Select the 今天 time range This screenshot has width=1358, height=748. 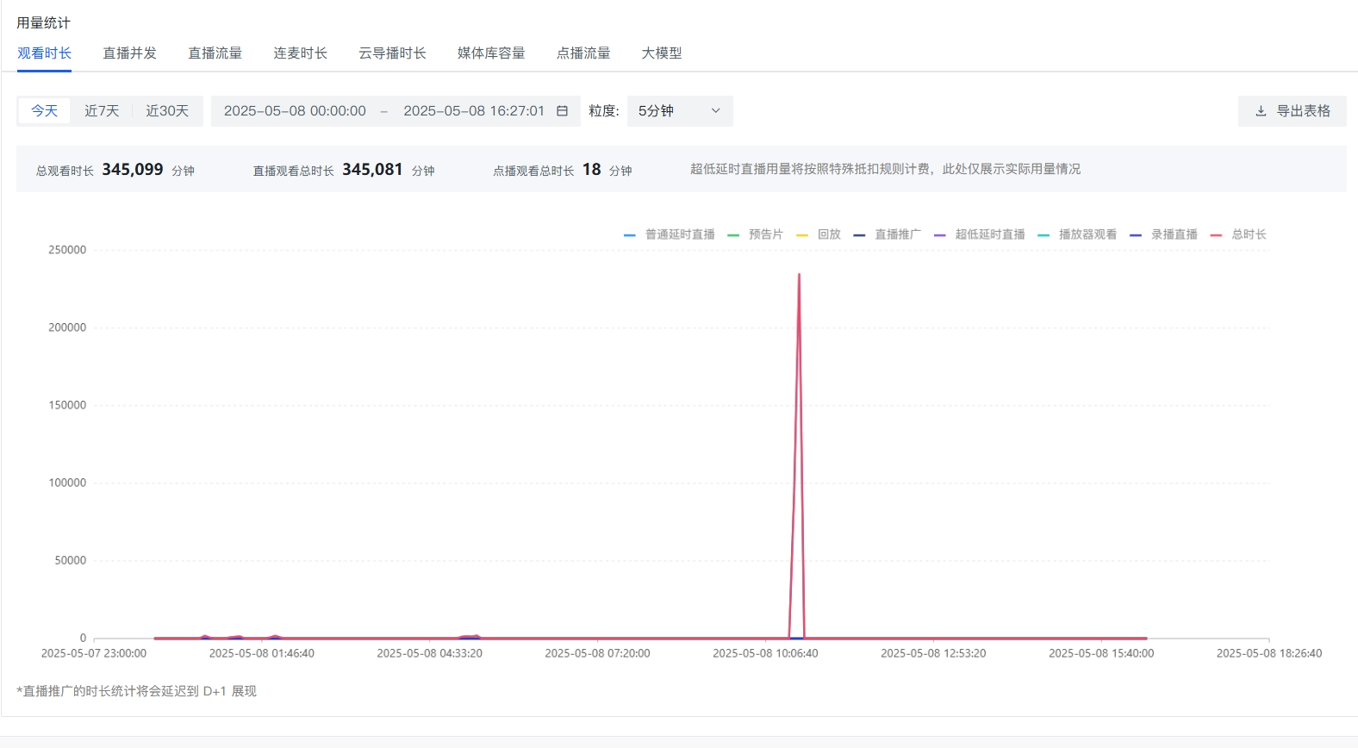point(44,111)
